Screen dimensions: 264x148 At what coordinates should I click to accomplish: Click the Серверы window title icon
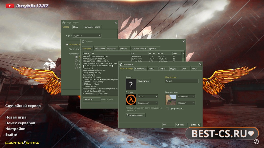pos(83,41)
